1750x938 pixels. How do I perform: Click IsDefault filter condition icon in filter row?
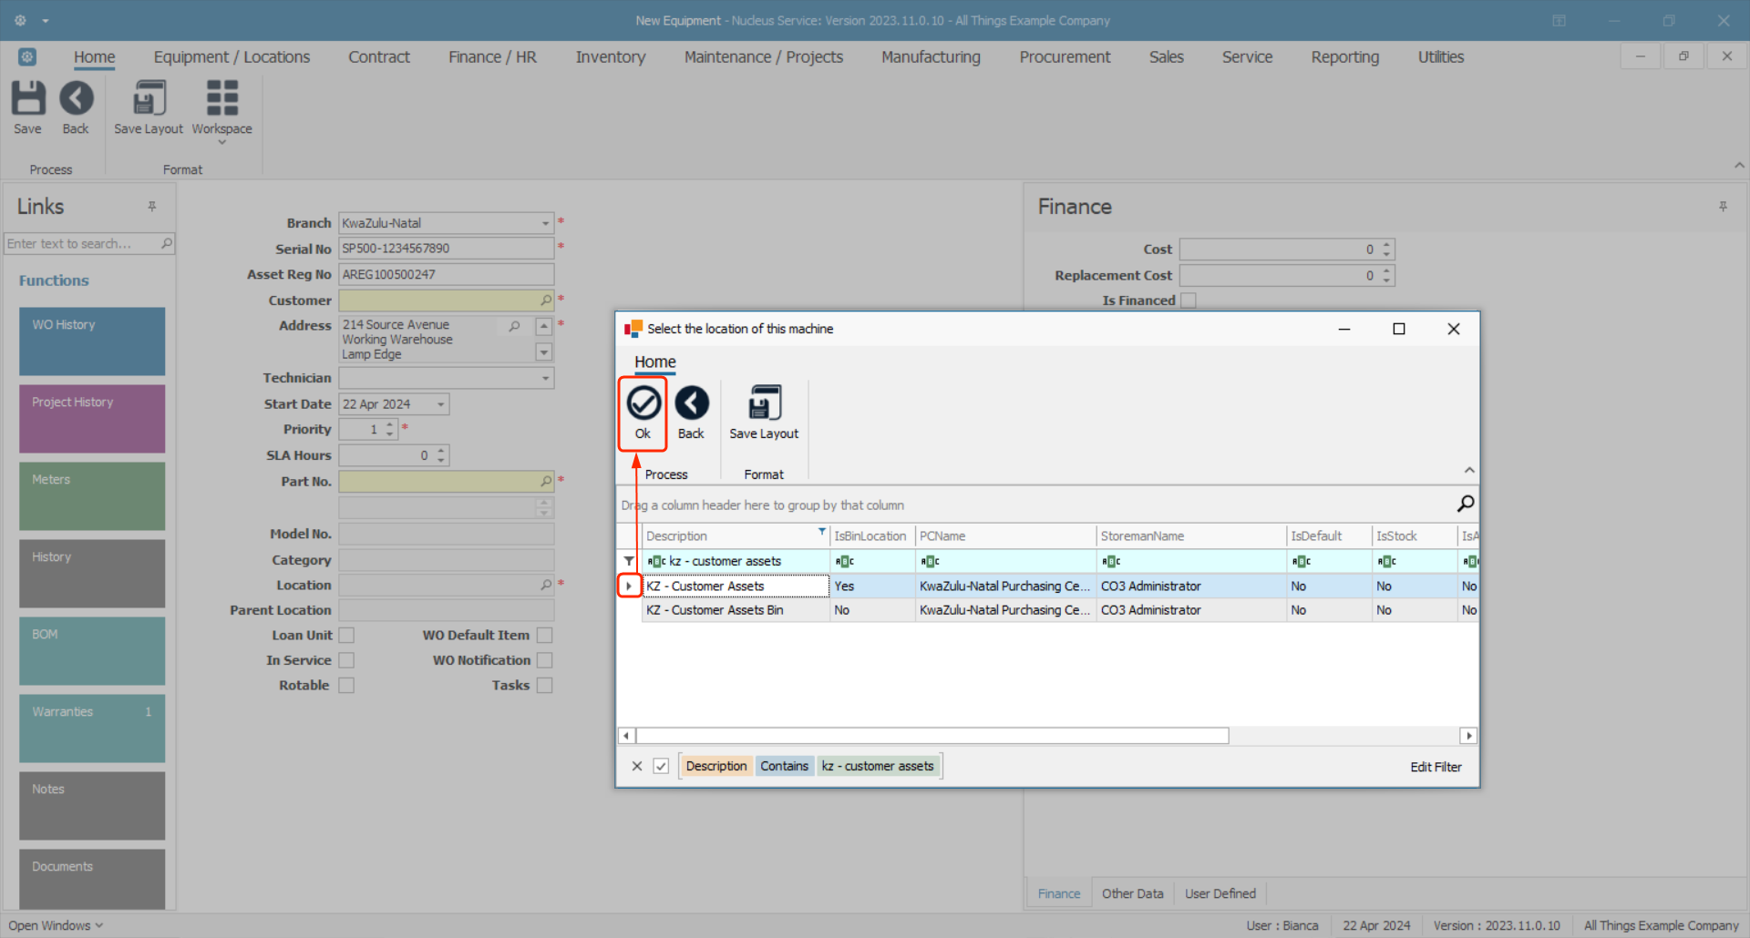click(x=1302, y=561)
